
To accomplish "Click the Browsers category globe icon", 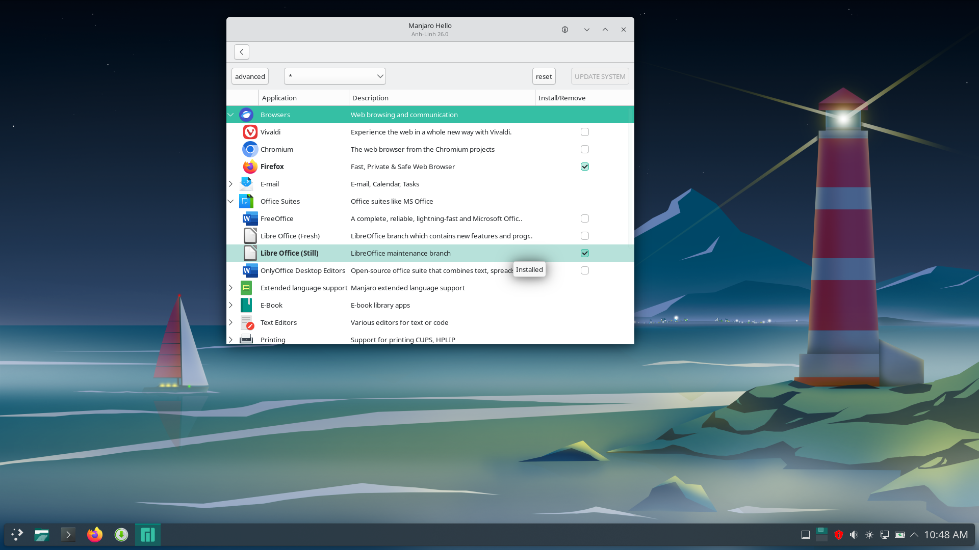I will click(x=246, y=115).
